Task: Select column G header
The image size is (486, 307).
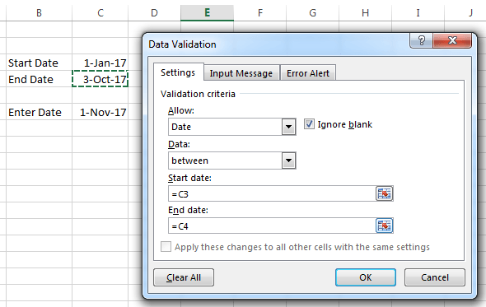Action: pos(313,12)
